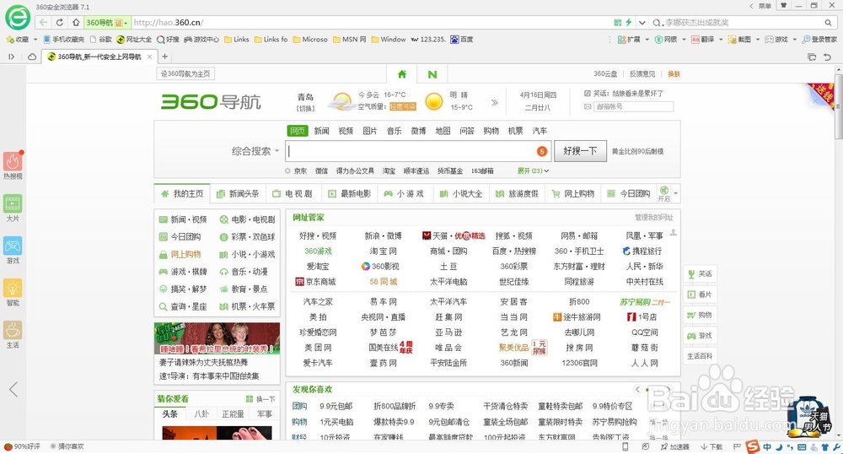
Task: Open the Oprah news thumbnail image
Action: tap(217, 338)
